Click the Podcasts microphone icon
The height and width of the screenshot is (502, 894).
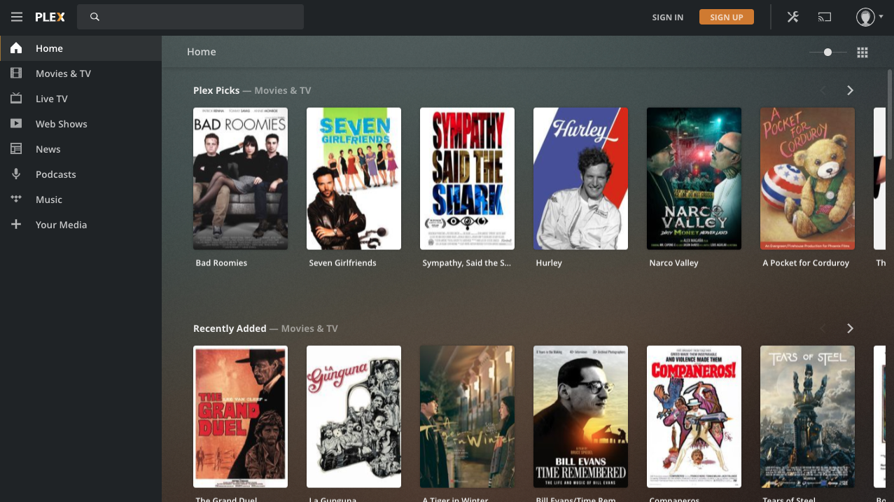[x=16, y=174]
